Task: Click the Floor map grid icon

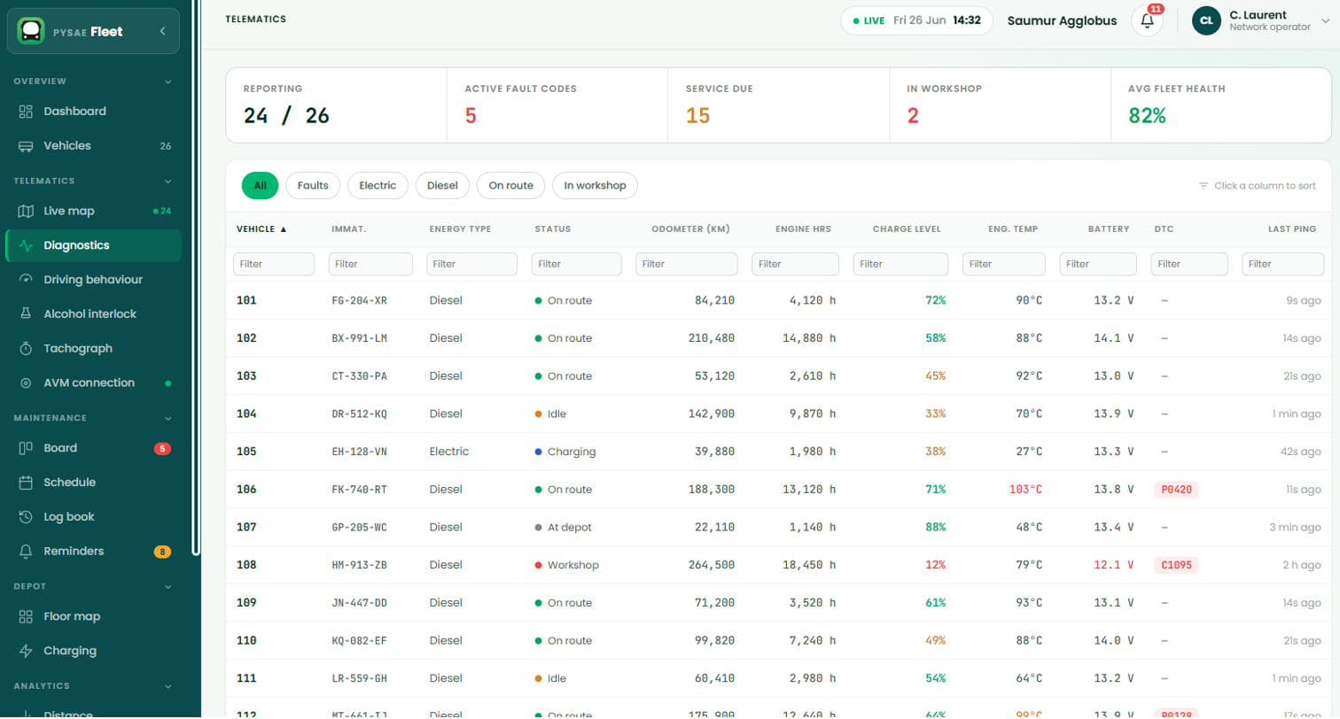Action: coord(26,616)
